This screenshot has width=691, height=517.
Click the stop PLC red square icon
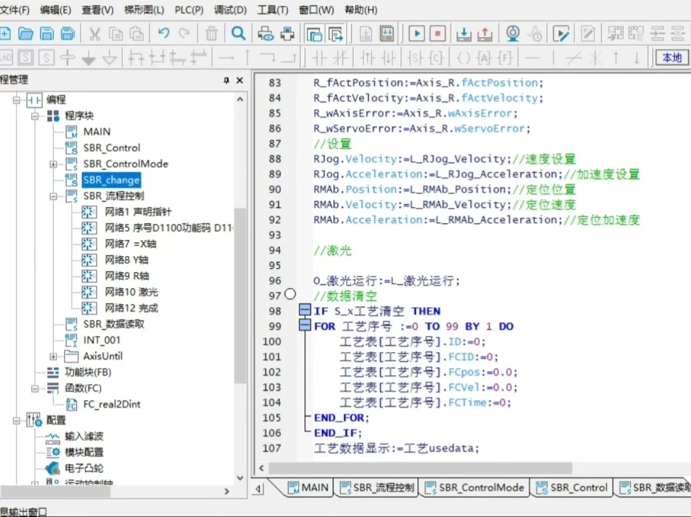(x=438, y=33)
